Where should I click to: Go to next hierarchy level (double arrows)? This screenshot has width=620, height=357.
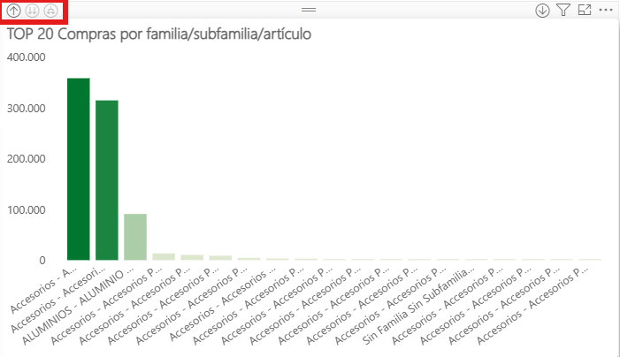click(33, 11)
